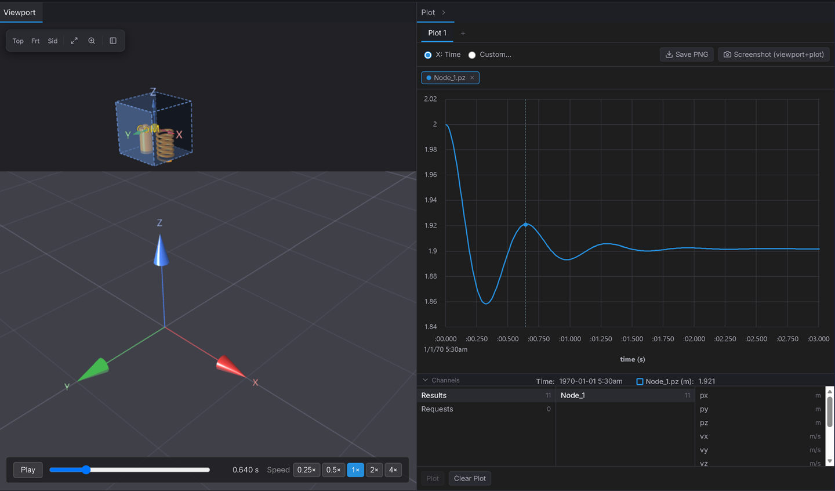The width and height of the screenshot is (835, 491).
Task: Set playback speed to 0.5×
Action: tap(333, 470)
